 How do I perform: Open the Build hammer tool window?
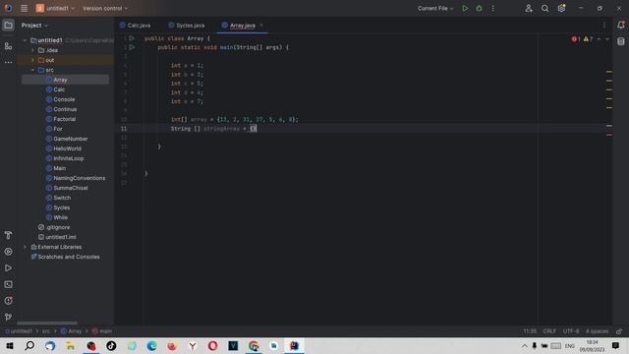(x=8, y=235)
